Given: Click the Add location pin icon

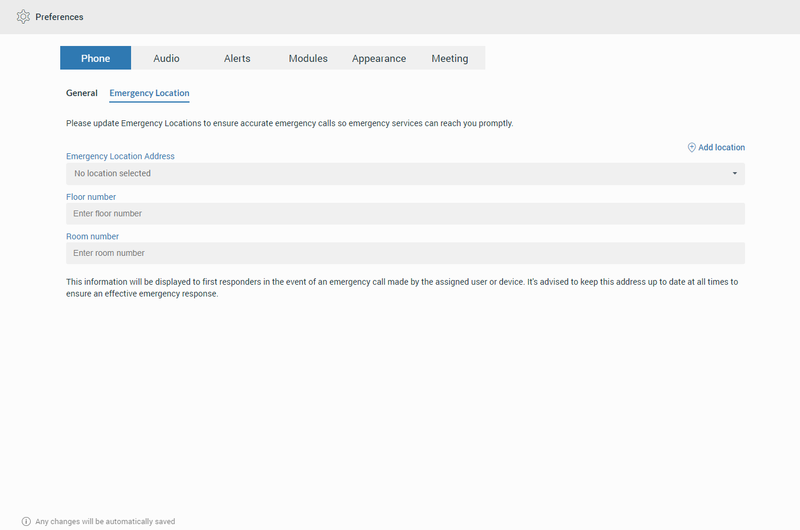Looking at the screenshot, I should coord(691,147).
